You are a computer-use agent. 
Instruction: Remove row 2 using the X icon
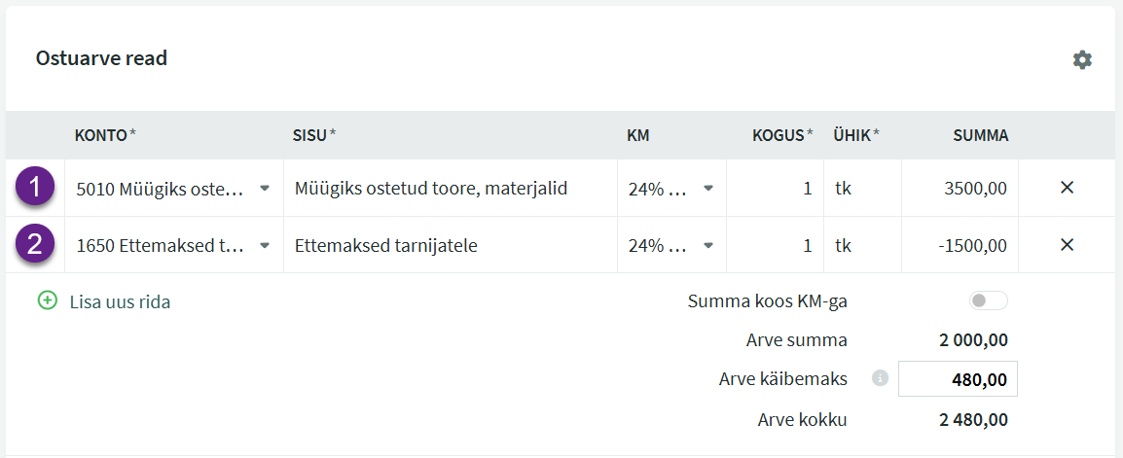pyautogui.click(x=1067, y=245)
